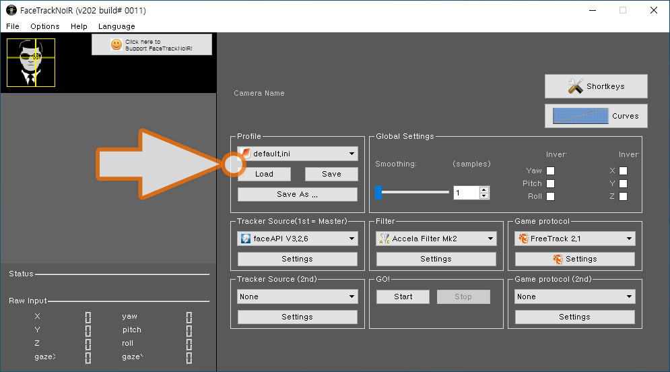Image resolution: width=670 pixels, height=372 pixels.
Task: Toggle the Invert X checkbox
Action: click(x=624, y=171)
